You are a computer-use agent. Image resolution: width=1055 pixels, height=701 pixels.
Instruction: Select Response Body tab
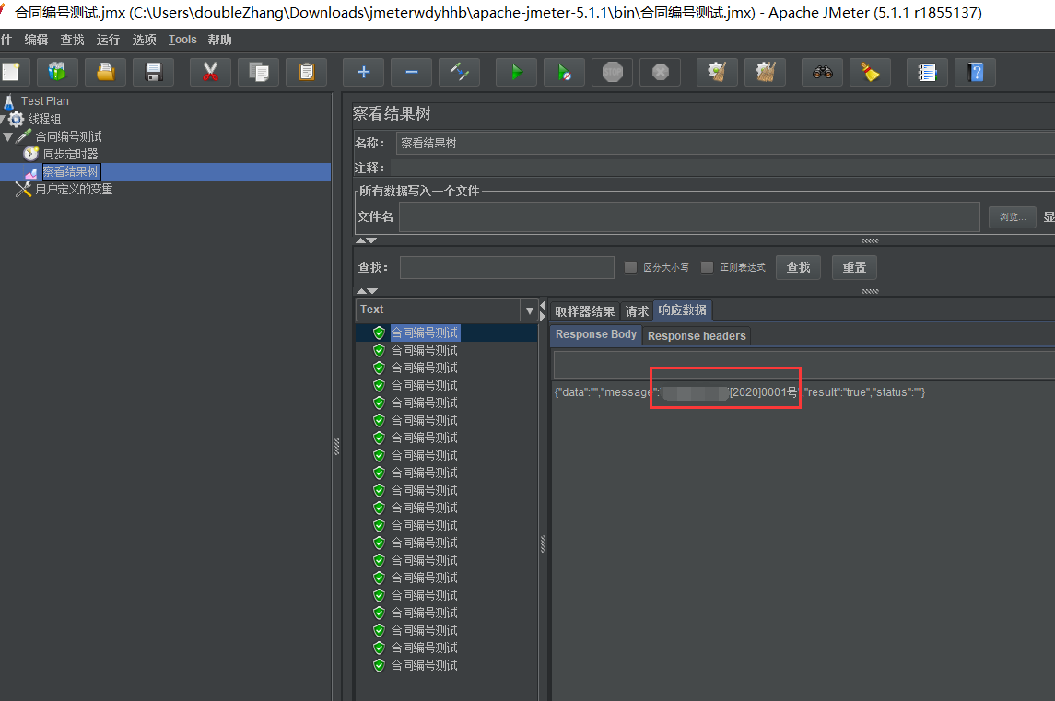[x=595, y=334]
